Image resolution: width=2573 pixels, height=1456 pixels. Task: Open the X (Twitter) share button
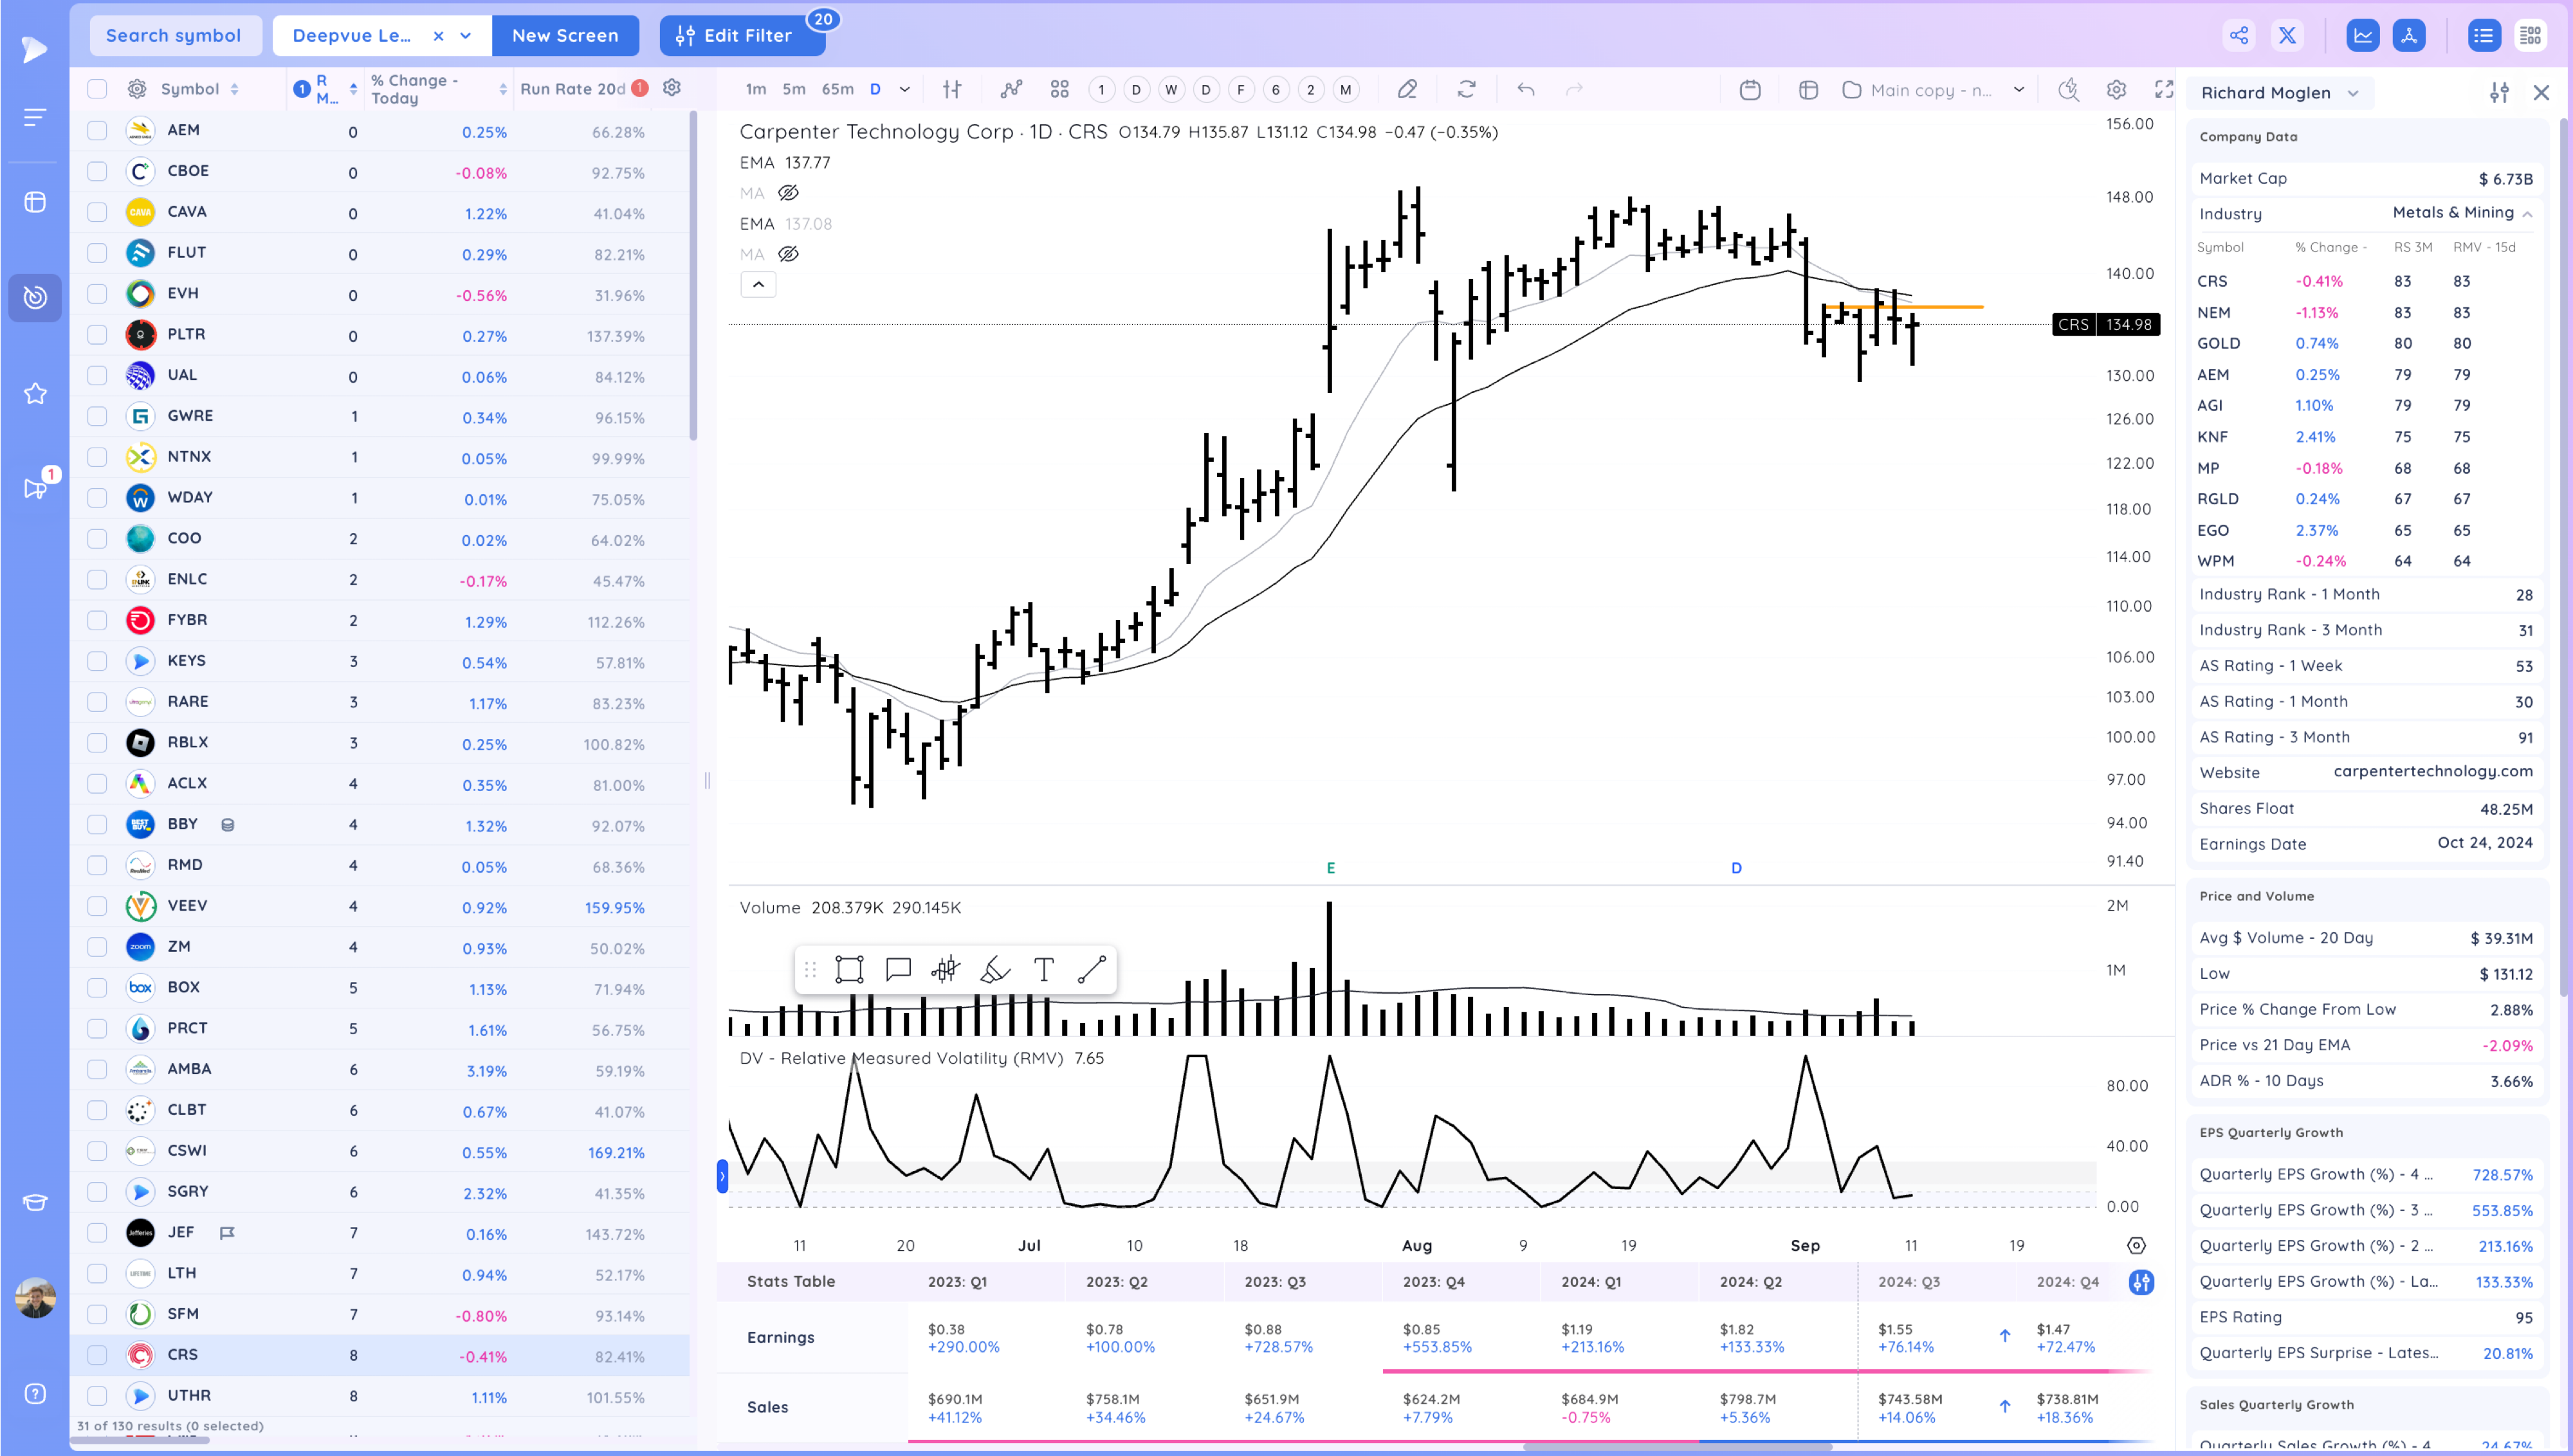2287,36
